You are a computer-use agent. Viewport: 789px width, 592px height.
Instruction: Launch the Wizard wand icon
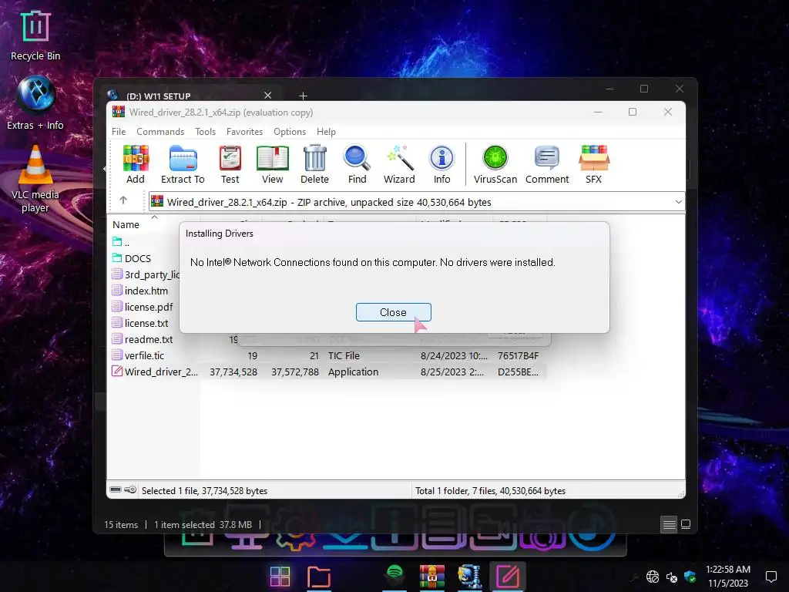pyautogui.click(x=399, y=164)
